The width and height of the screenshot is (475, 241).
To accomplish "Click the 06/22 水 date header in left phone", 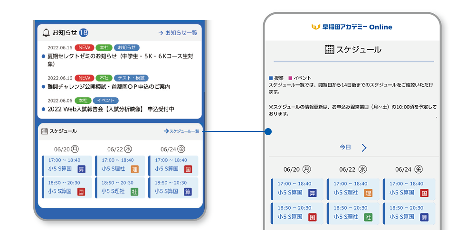I will click(x=120, y=149).
